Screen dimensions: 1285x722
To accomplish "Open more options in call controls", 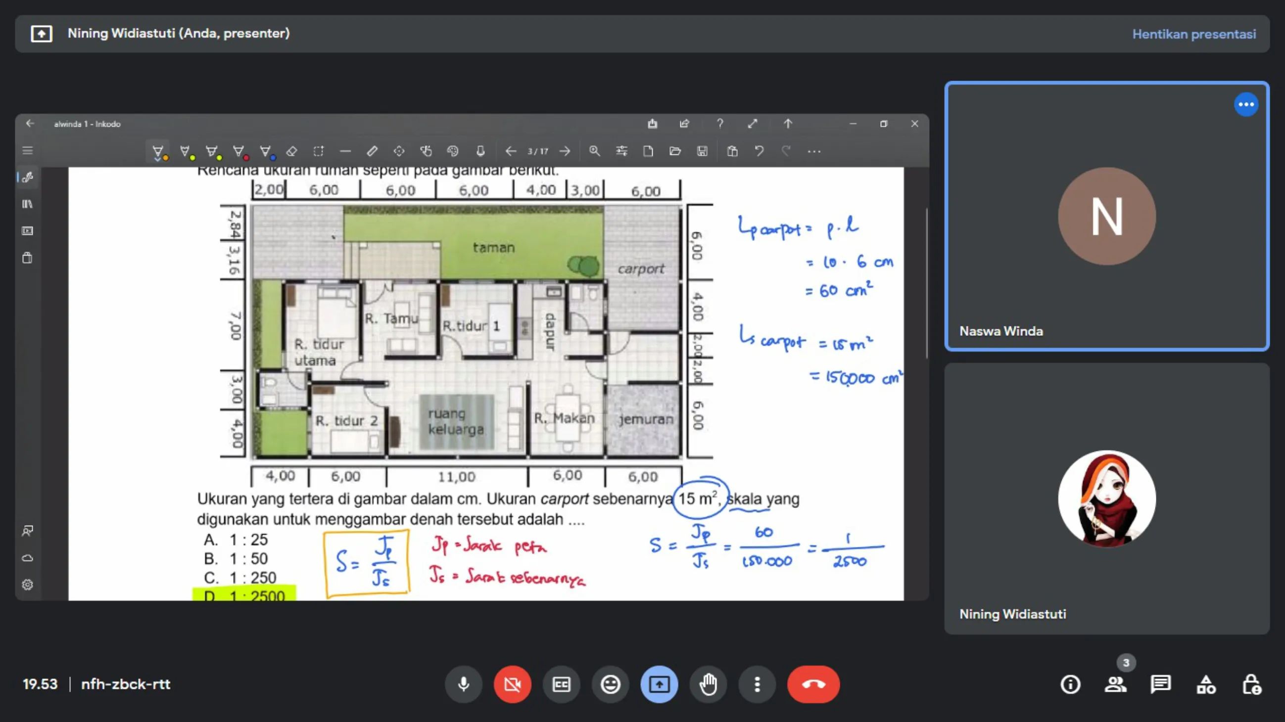I will [757, 684].
